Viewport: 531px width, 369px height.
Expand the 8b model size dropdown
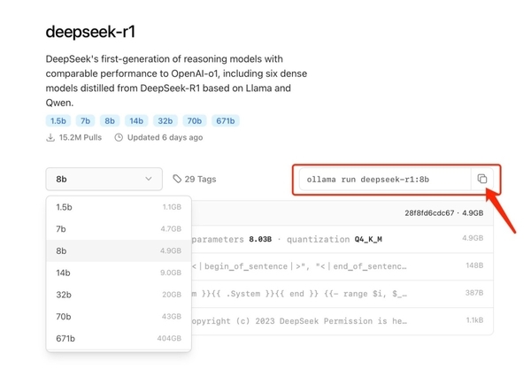coord(104,179)
